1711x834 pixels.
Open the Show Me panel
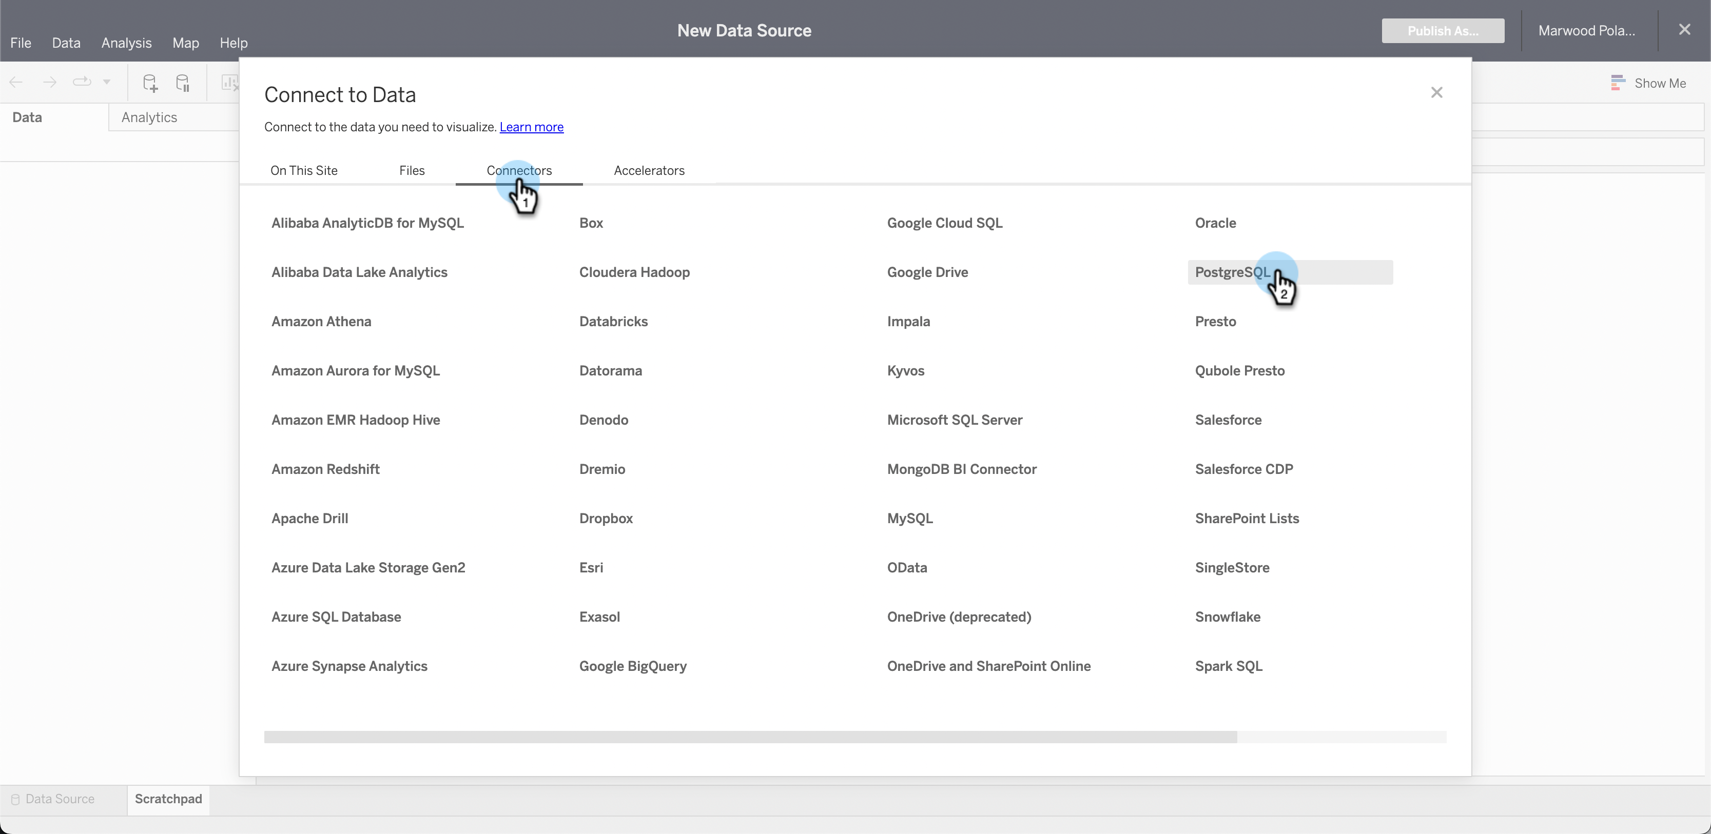[x=1648, y=83]
